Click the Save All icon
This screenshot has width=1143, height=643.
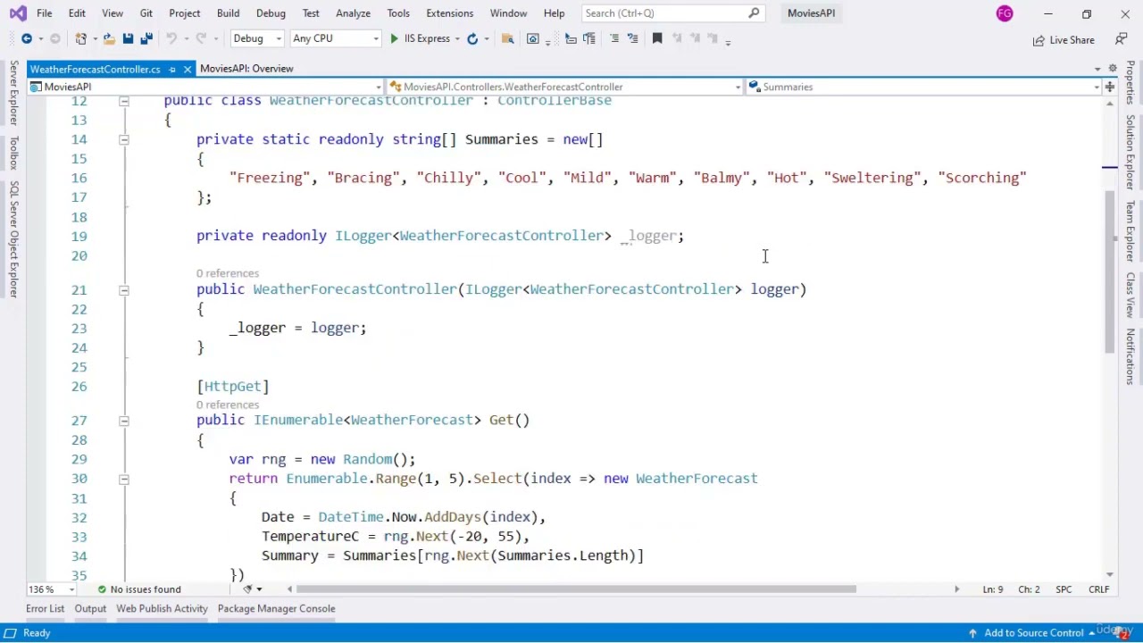pos(146,38)
